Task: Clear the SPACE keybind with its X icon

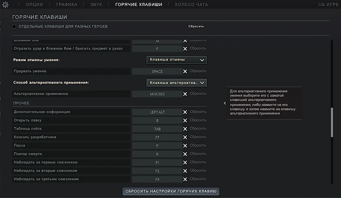Action: coord(185,71)
